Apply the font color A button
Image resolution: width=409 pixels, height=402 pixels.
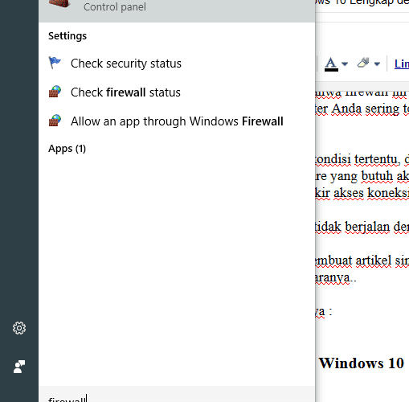coord(331,64)
